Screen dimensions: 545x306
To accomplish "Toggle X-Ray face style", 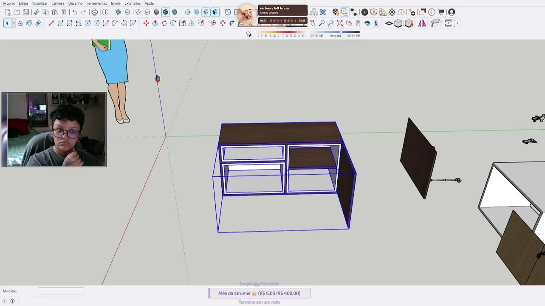I will tap(118, 12).
